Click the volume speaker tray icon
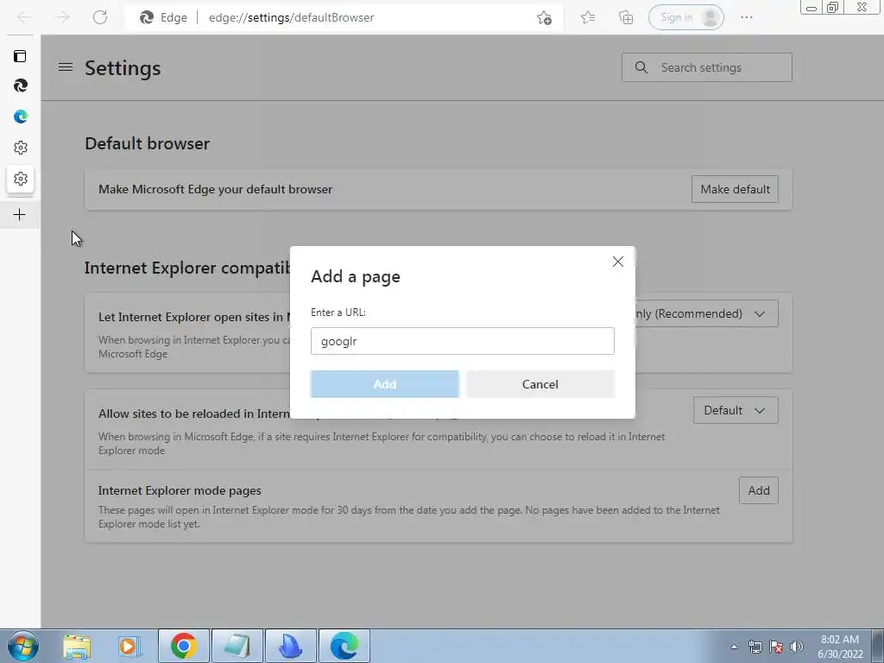Viewport: 884px width, 663px height. [x=797, y=647]
